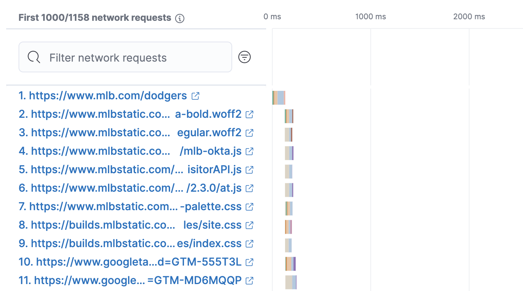
Task: Click the 0 ms axis label
Action: (272, 17)
